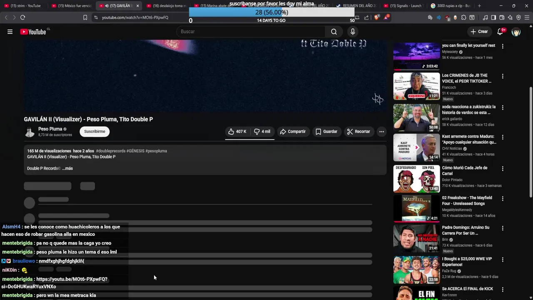Open Brave Wallet icon
The height and width of the screenshot is (300, 533).
coord(502,17)
